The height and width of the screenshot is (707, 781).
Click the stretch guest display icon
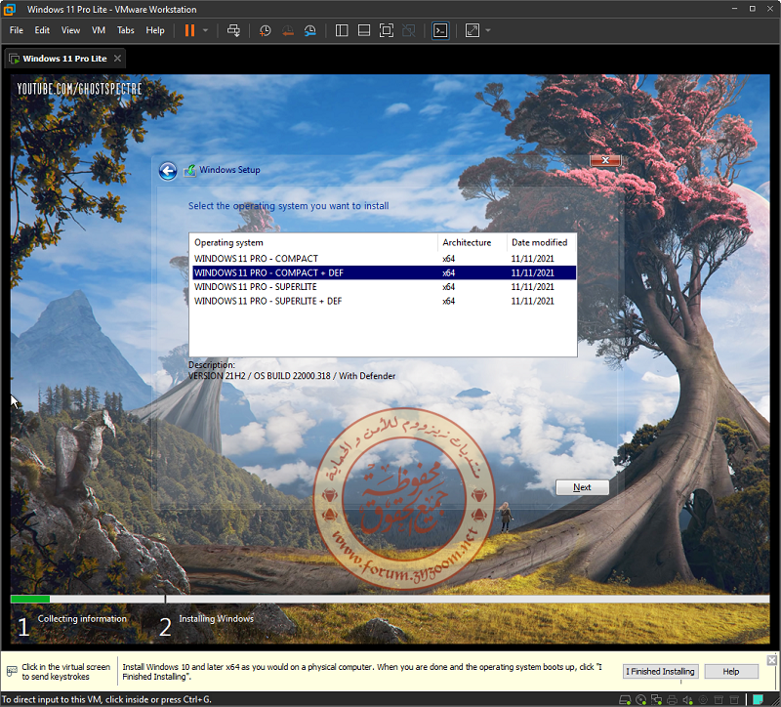coord(473,30)
